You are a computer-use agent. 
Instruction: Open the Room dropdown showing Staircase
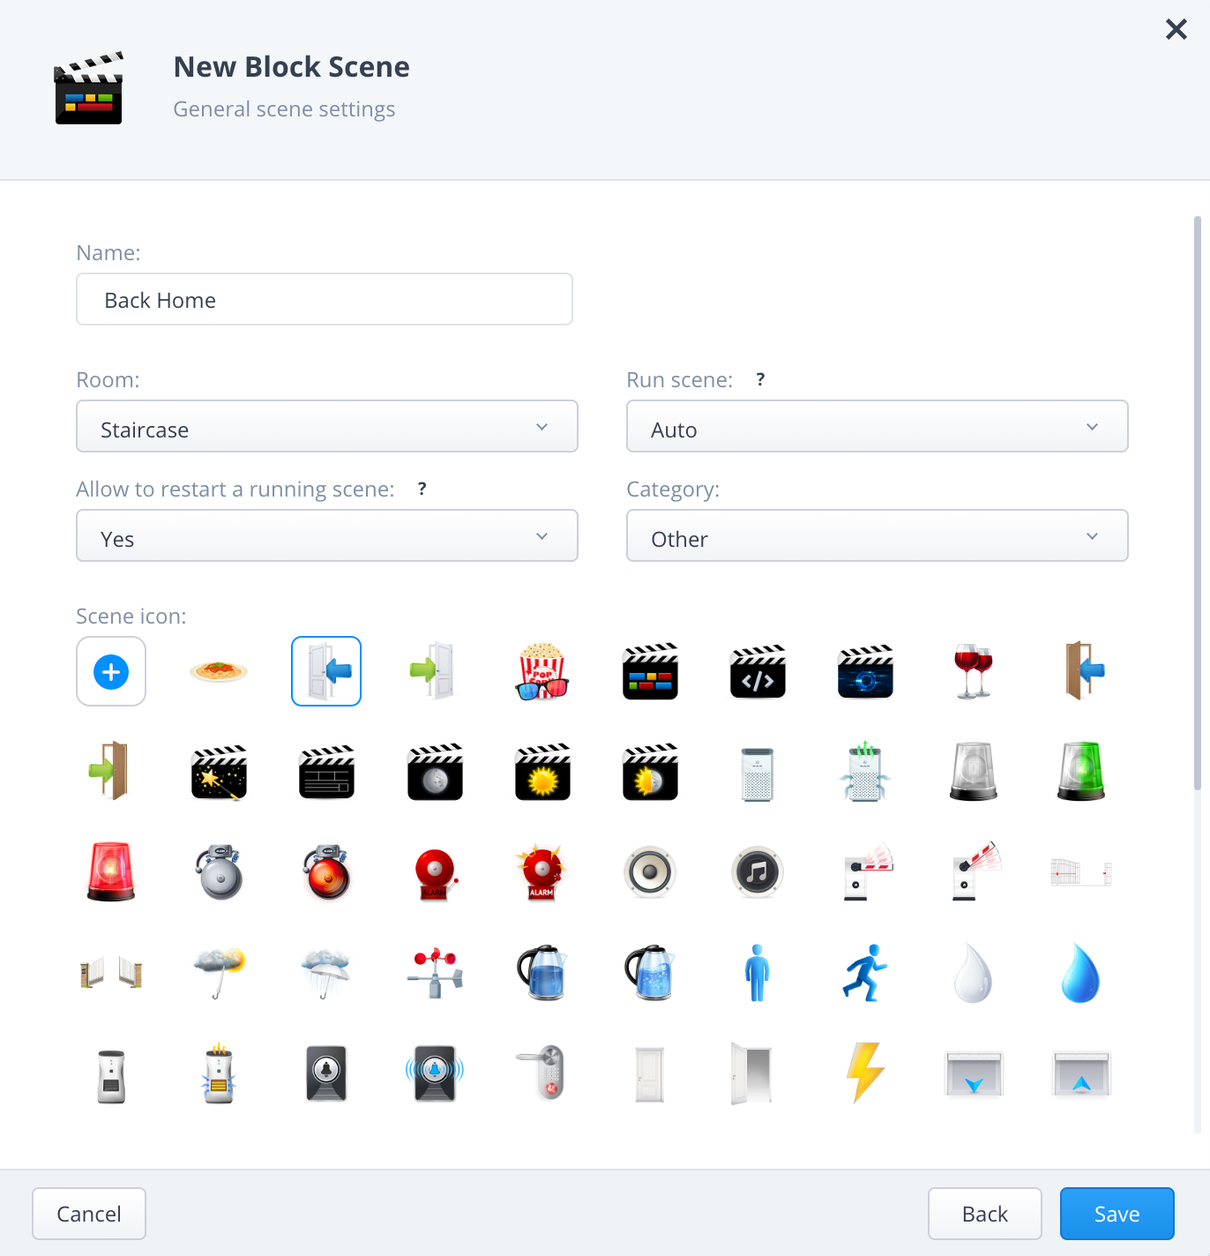point(327,427)
